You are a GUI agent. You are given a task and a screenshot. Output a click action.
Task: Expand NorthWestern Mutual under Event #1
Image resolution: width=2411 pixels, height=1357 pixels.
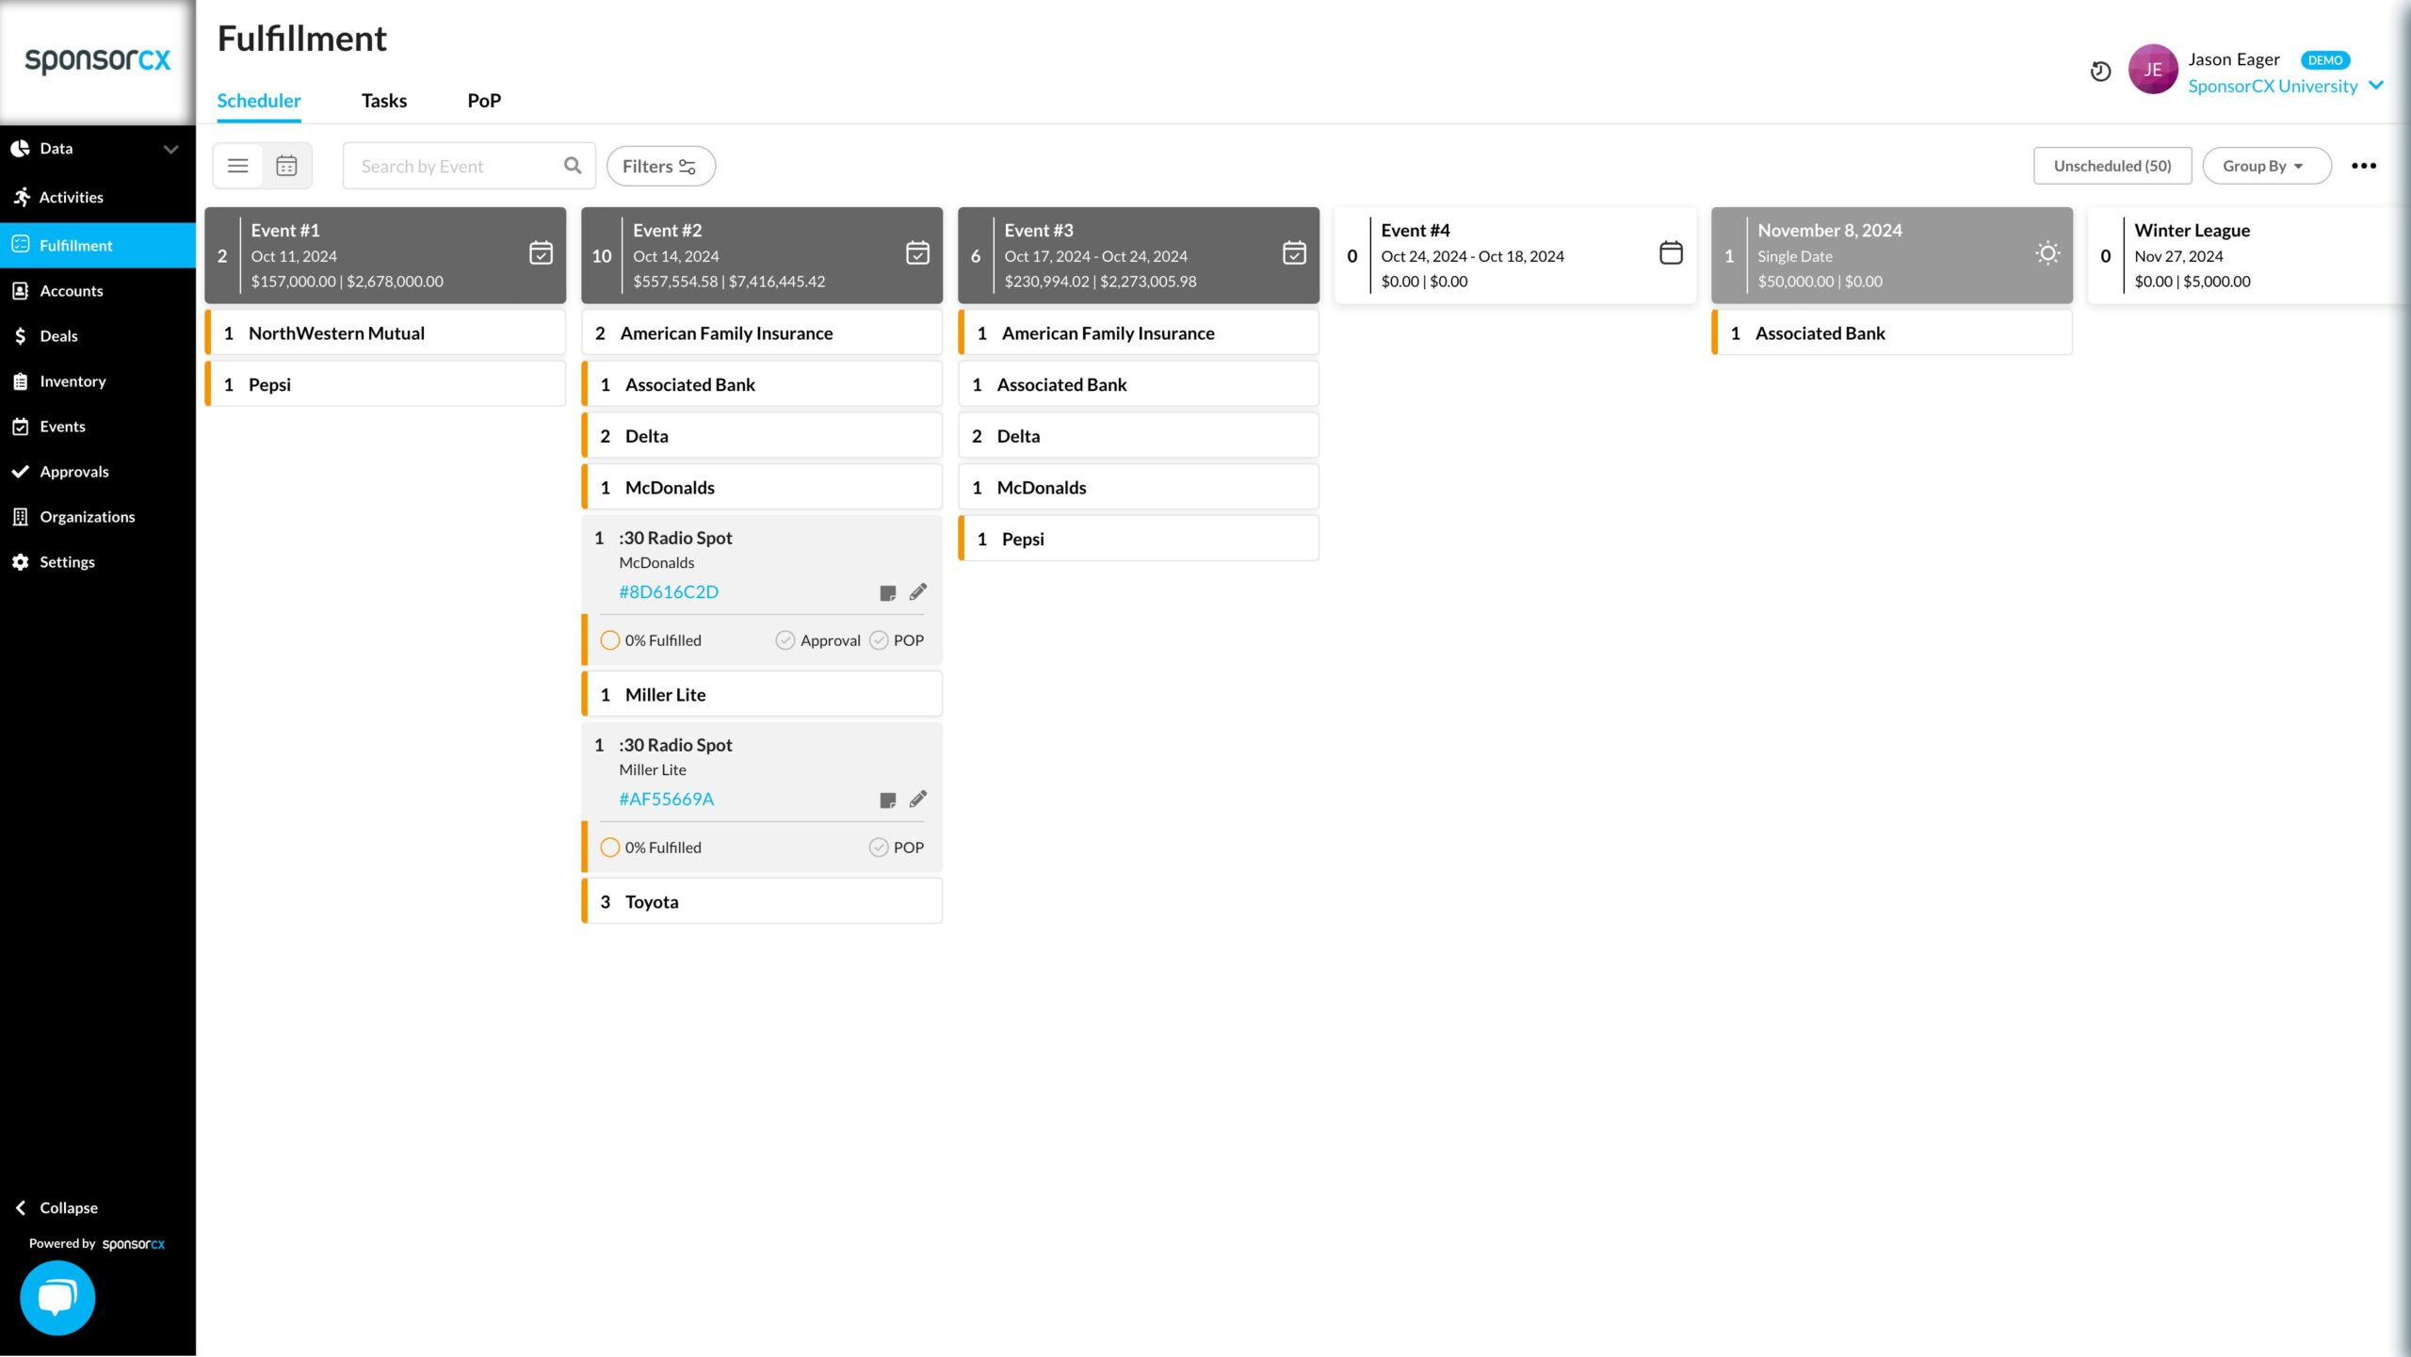[386, 333]
